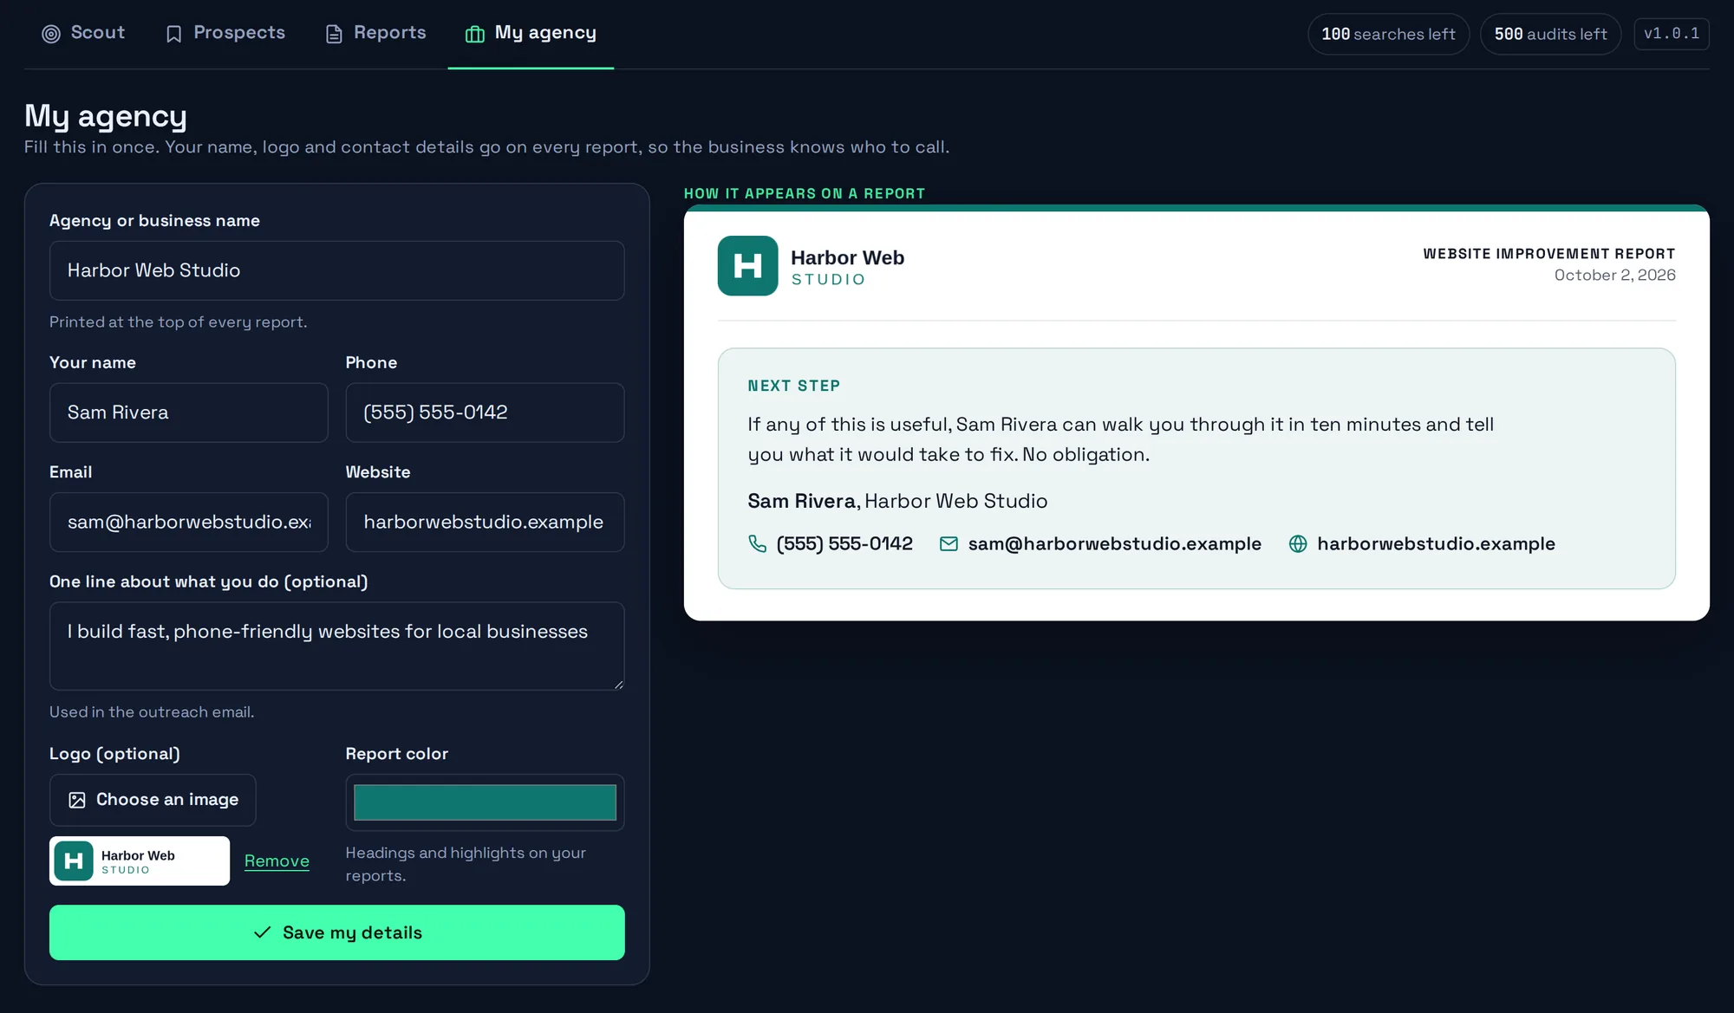Remove the uploaded logo
Screen dimensions: 1734x1013
coord(277,860)
